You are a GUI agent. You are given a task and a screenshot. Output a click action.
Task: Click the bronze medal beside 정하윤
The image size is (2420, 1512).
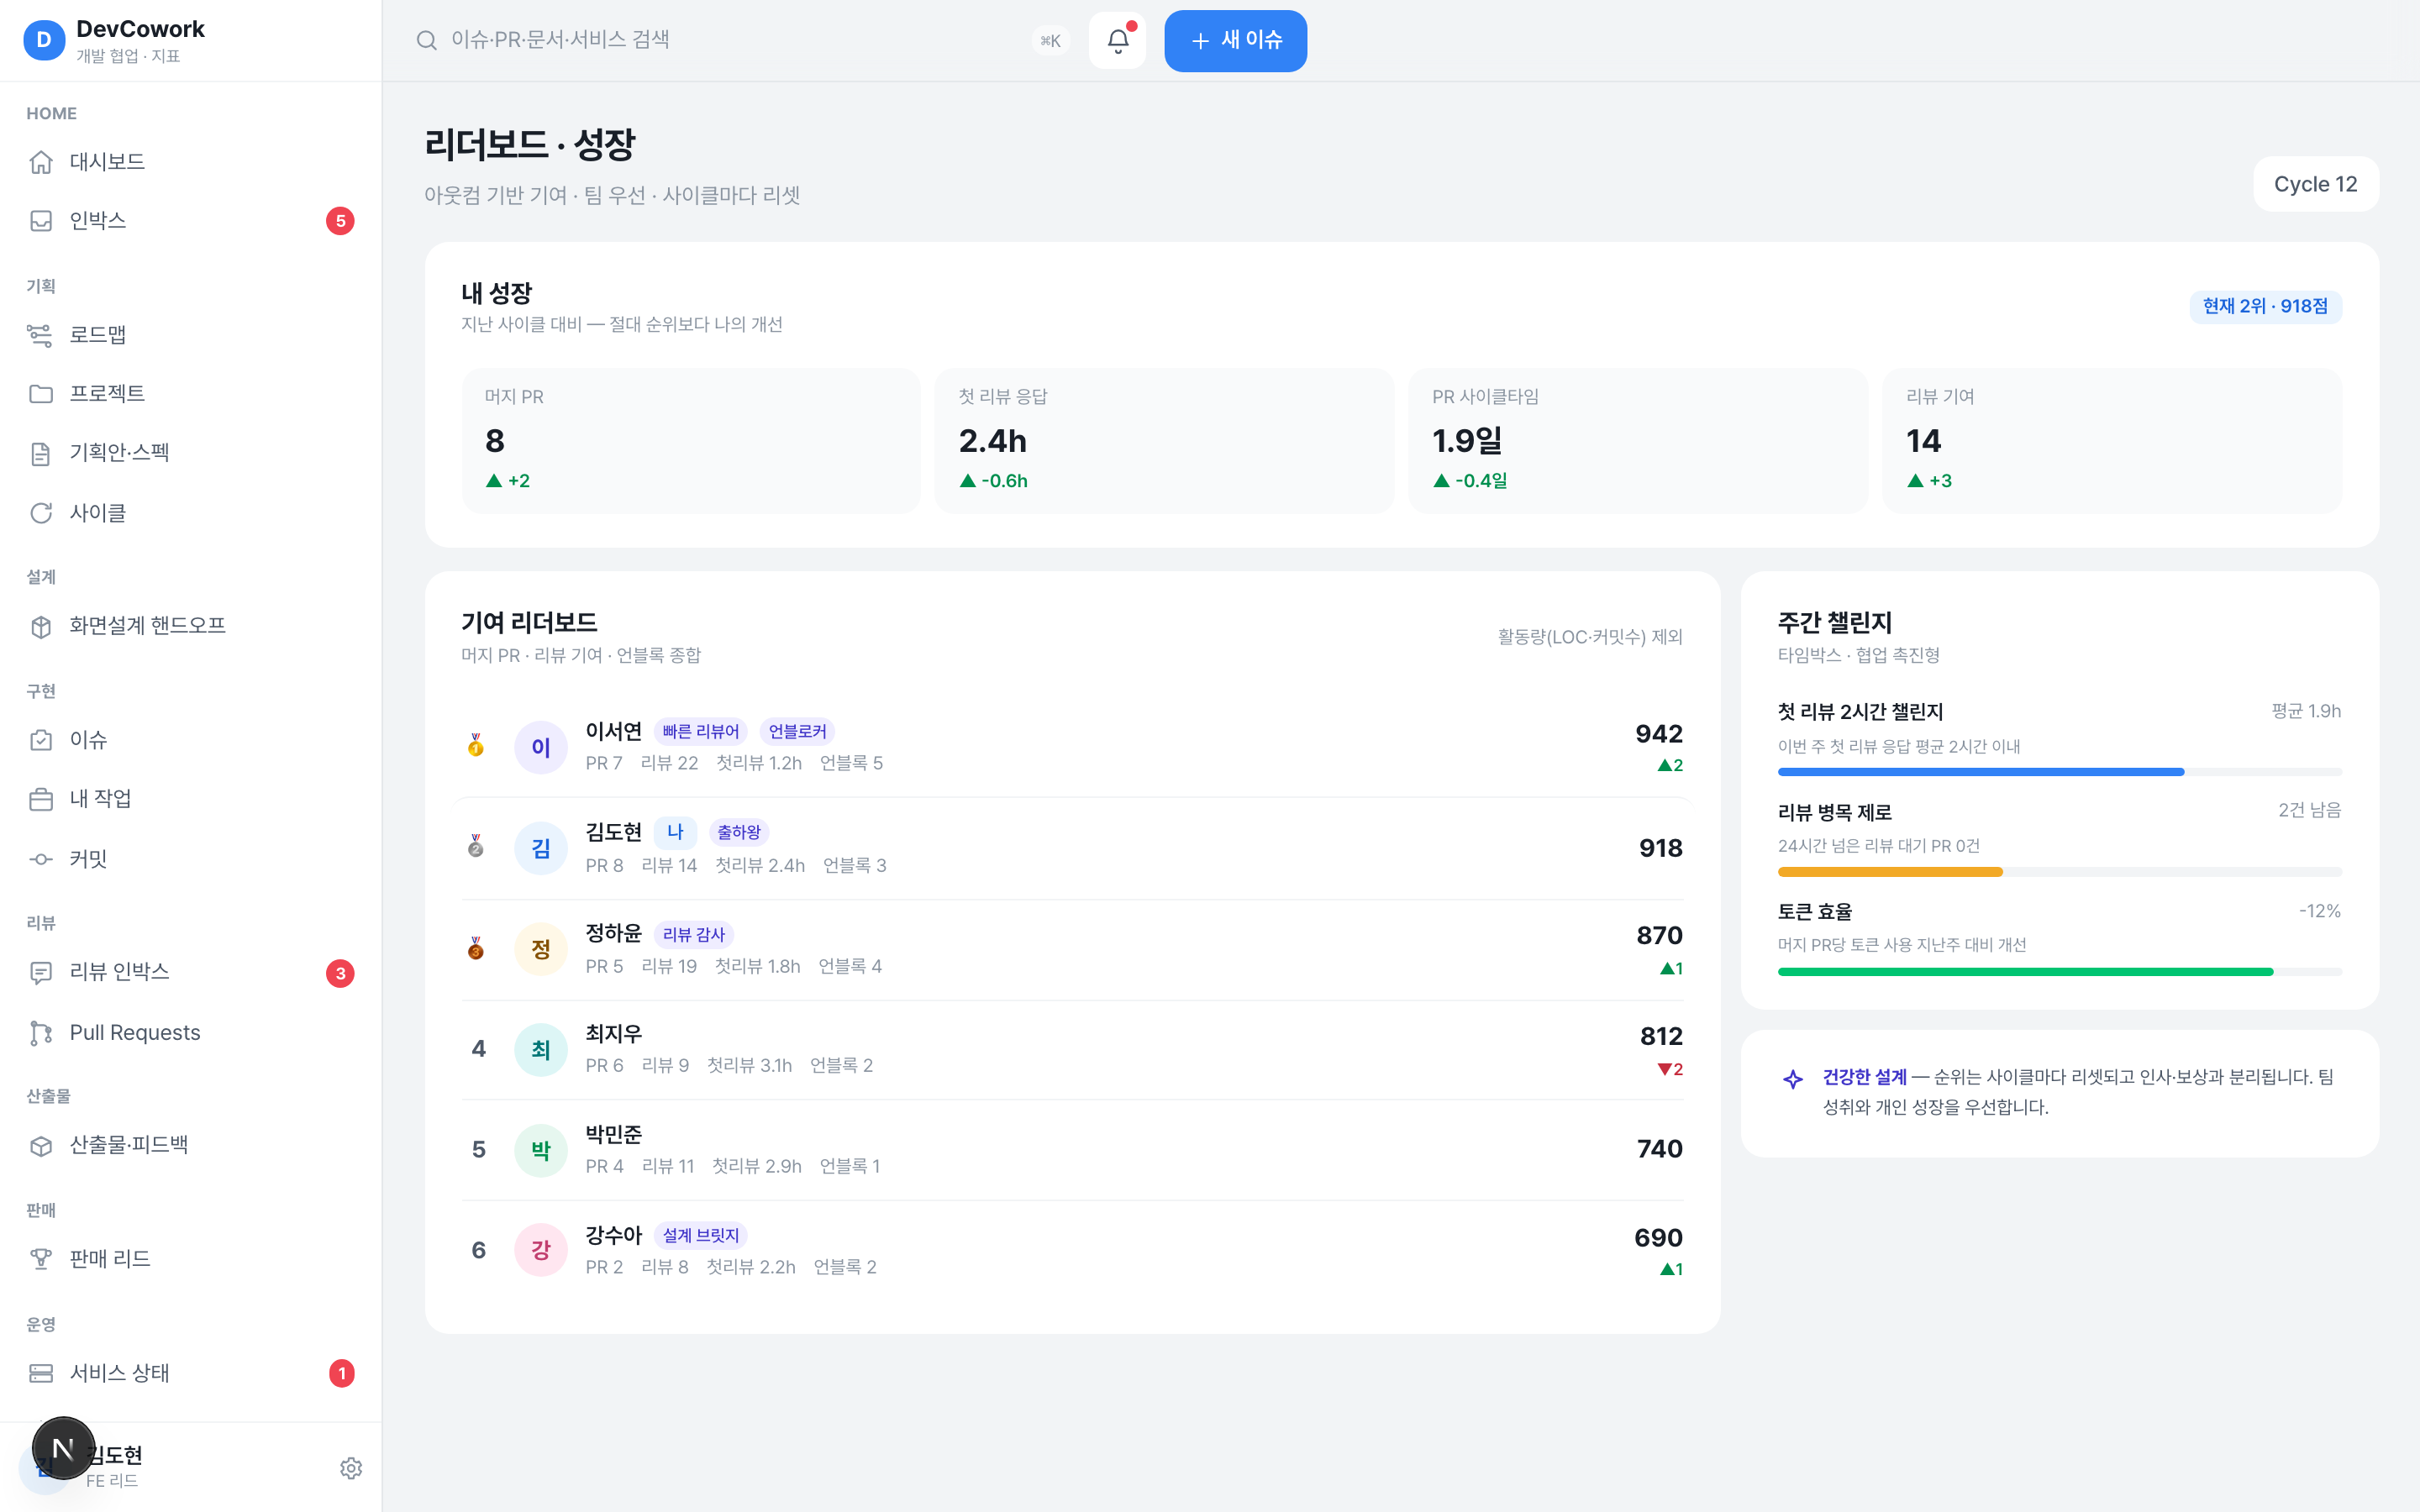[x=476, y=948]
